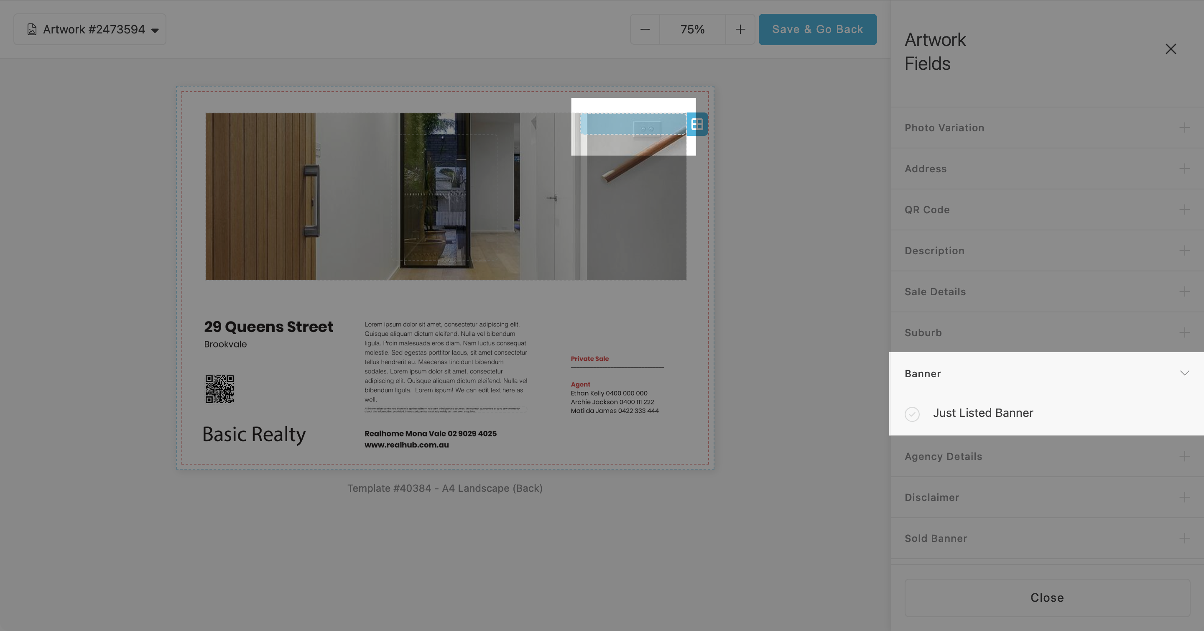Viewport: 1204px width, 631px height.
Task: Expand Photo Variation with plus icon
Action: click(1184, 128)
